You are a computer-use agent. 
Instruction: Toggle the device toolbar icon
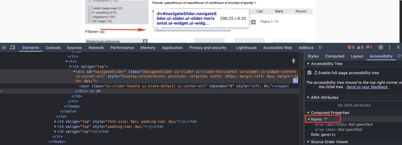point(12,47)
